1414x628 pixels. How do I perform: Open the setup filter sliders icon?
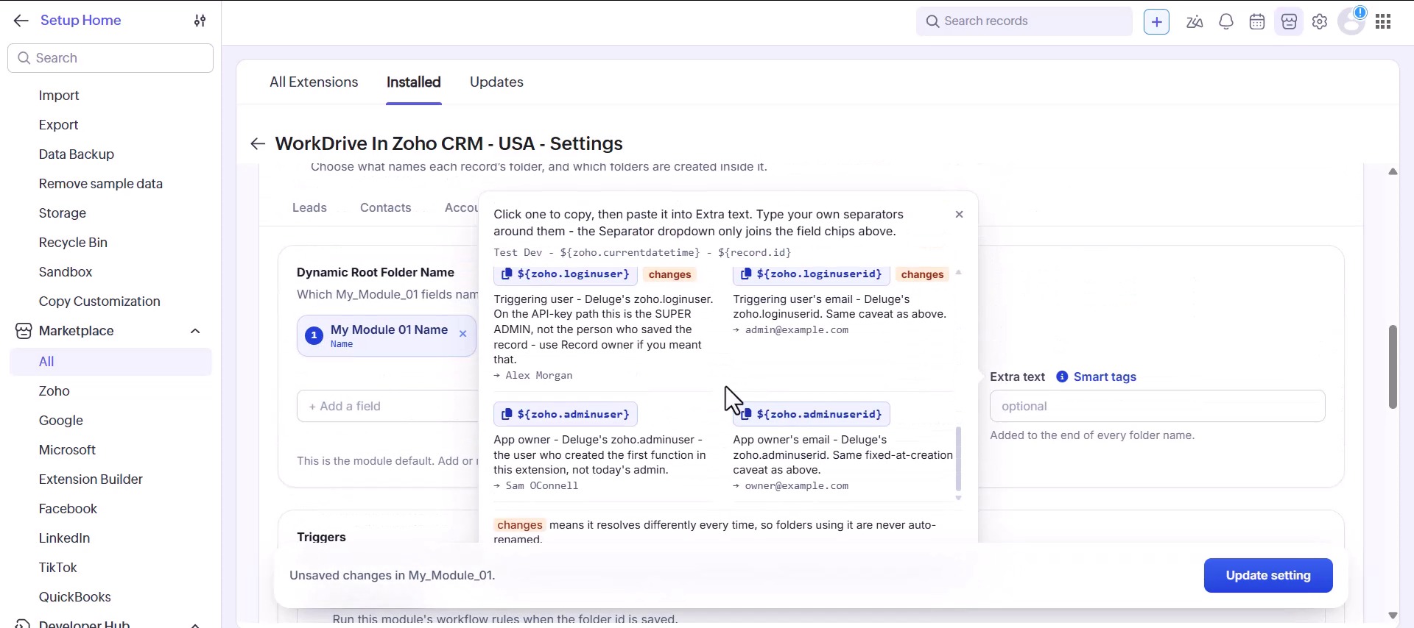200,21
